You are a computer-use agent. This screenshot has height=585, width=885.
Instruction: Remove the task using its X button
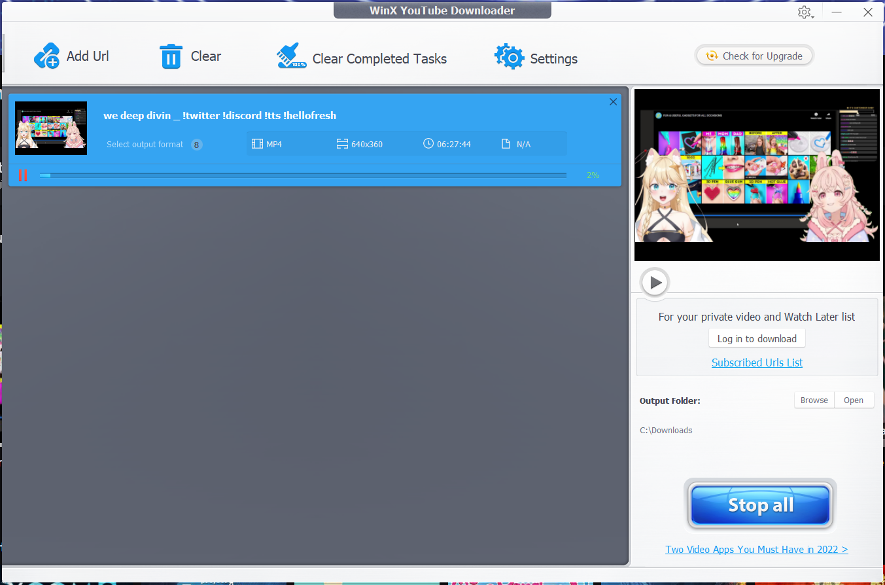(613, 101)
